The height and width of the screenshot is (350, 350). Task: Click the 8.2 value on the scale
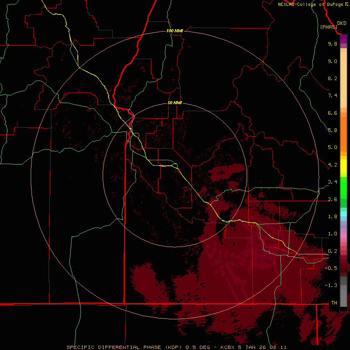coord(332,78)
